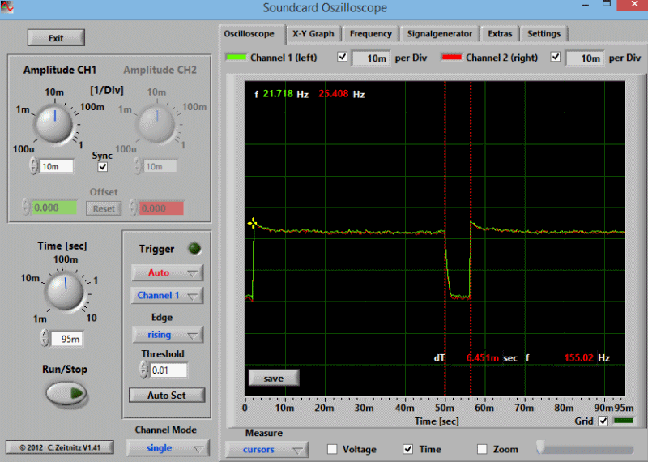Enable the Voltage cursor checkbox
The image size is (648, 462).
[332, 449]
